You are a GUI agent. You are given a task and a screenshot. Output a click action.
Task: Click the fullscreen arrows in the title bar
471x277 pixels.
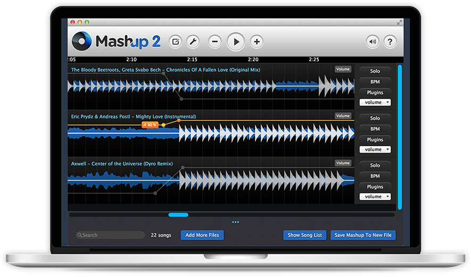pos(399,22)
